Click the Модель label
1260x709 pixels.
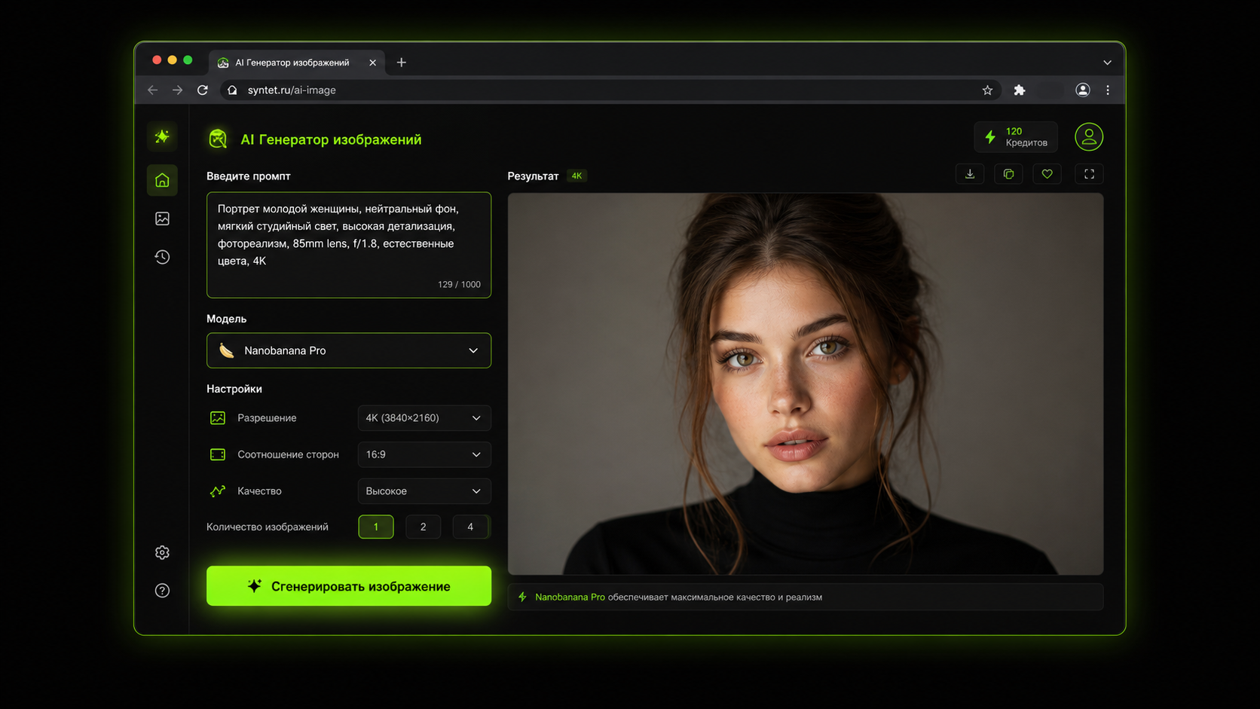click(x=226, y=319)
